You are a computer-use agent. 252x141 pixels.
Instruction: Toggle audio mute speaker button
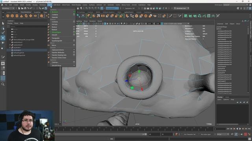(x=242, y=134)
